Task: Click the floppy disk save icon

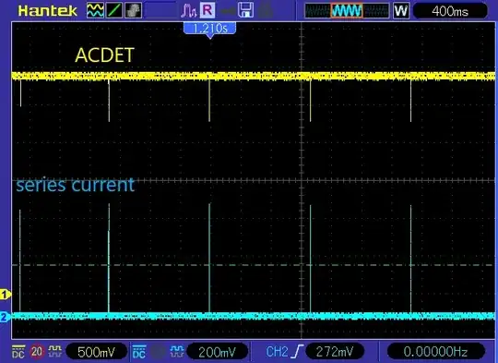Action: (x=246, y=10)
